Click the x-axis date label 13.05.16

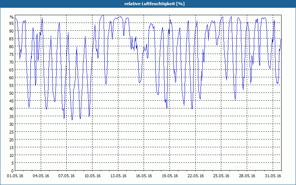click(x=118, y=176)
